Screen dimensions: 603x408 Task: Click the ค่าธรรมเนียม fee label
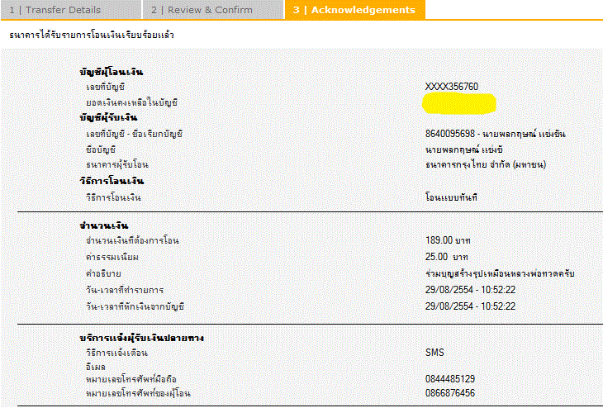click(x=112, y=257)
